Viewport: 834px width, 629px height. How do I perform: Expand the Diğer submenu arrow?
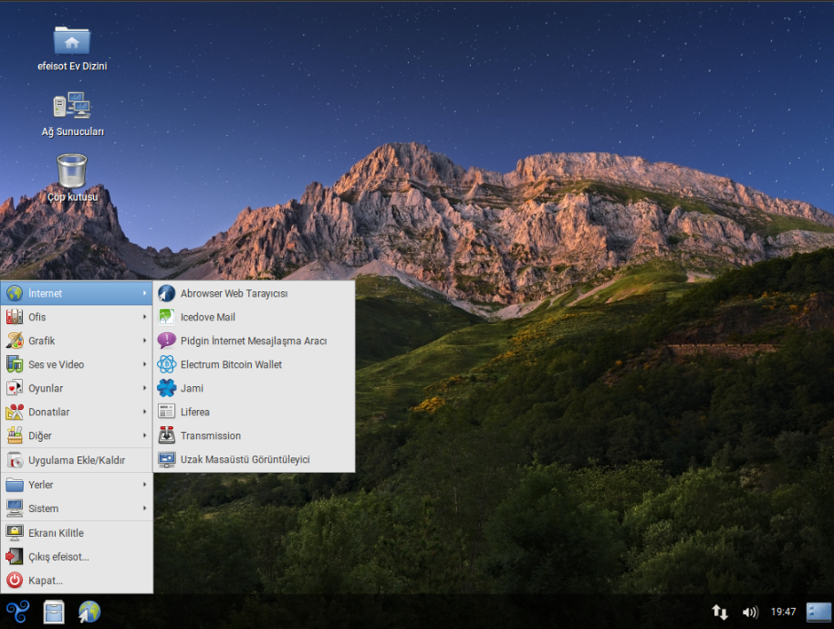click(144, 435)
